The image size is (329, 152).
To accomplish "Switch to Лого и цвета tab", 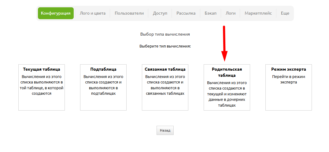I will click(x=93, y=13).
